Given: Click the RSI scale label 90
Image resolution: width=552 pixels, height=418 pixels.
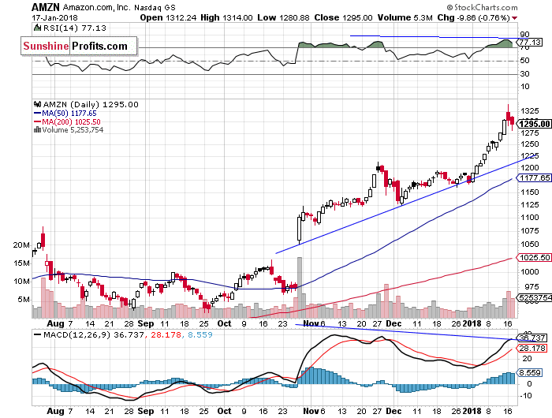Looking at the screenshot, I should point(525,34).
